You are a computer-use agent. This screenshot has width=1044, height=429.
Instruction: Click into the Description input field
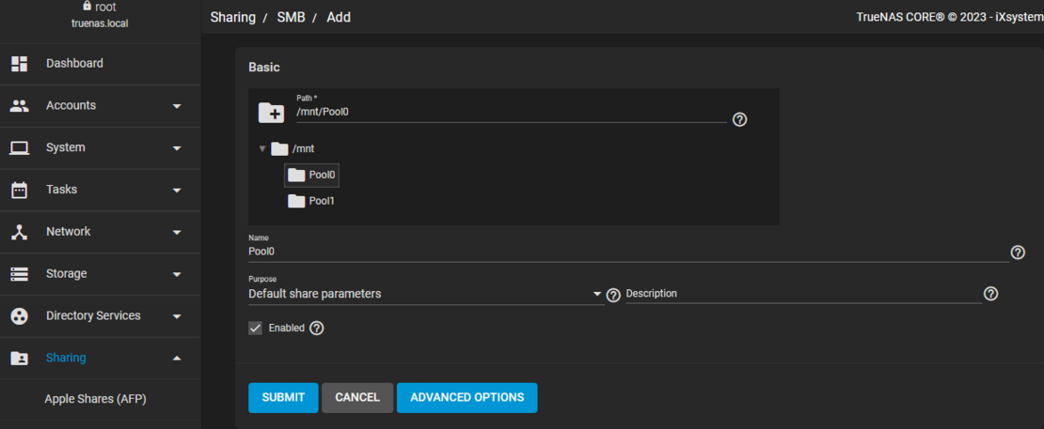pyautogui.click(x=802, y=295)
